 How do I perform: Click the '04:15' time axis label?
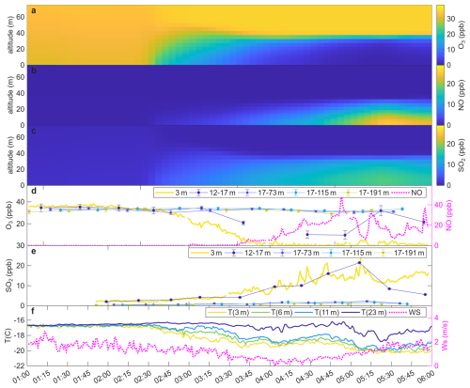pyautogui.click(x=284, y=377)
